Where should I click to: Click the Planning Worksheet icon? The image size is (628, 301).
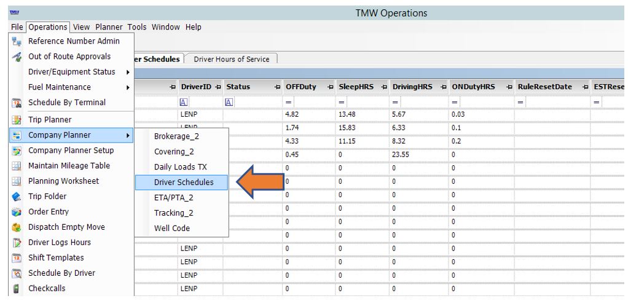(17, 181)
